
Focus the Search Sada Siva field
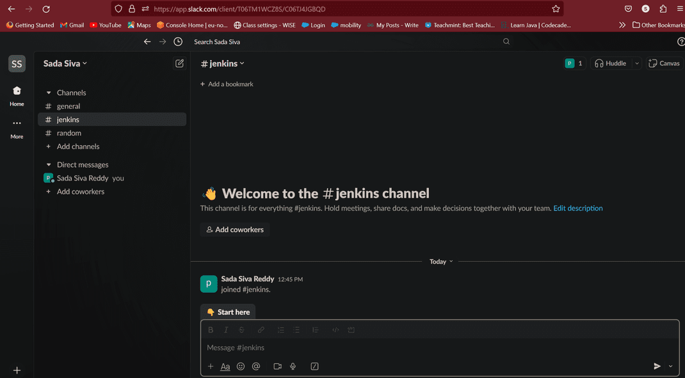point(352,42)
